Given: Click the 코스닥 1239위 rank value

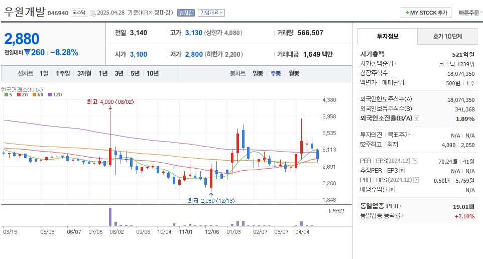Looking at the screenshot, I should tap(457, 64).
